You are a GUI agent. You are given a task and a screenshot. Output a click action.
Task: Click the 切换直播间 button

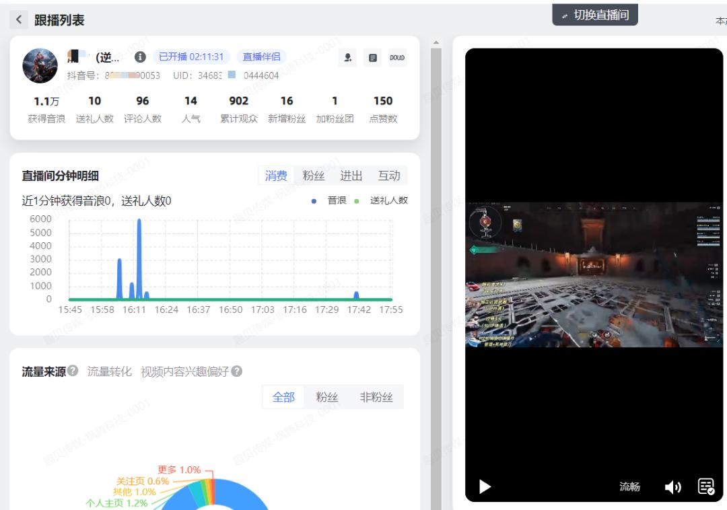point(595,15)
